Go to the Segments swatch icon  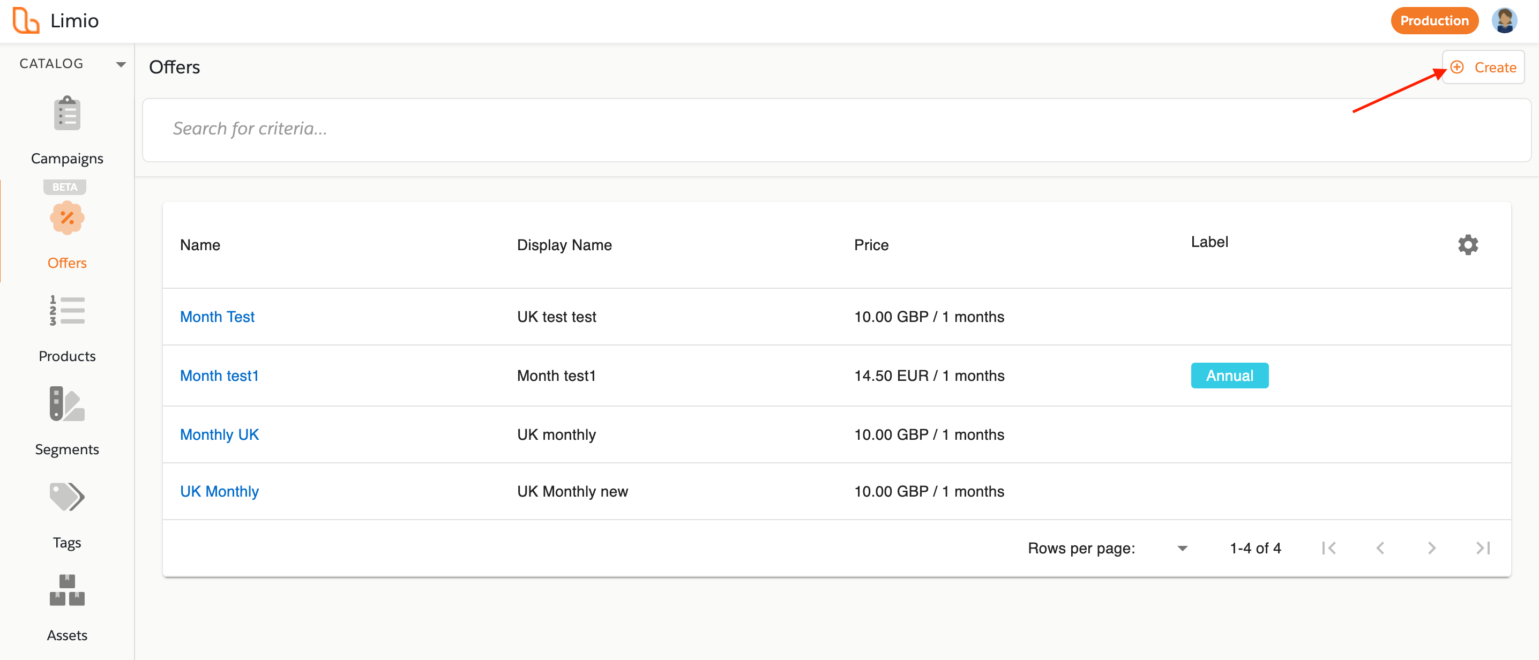67,404
